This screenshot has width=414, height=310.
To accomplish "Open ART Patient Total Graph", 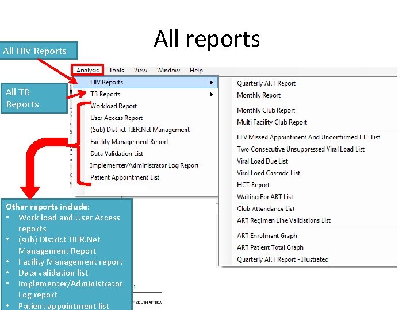I will (x=270, y=247).
